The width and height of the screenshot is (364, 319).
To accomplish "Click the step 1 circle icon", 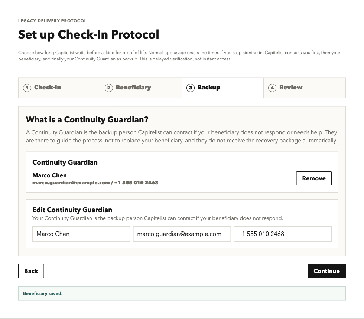I will pos(27,88).
